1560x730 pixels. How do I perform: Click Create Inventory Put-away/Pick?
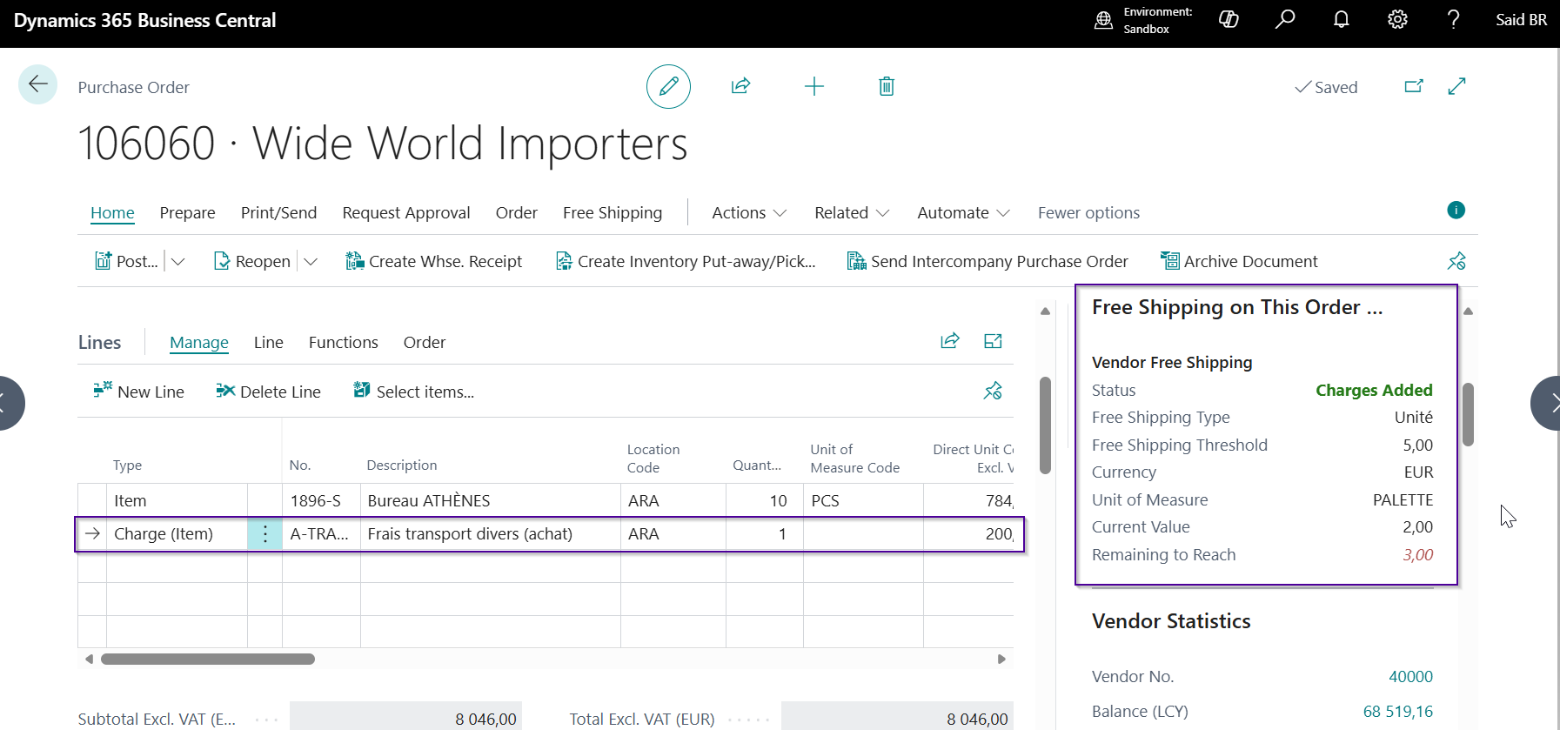pyautogui.click(x=686, y=261)
